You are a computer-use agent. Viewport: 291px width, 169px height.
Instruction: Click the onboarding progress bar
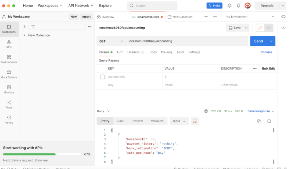click(x=42, y=154)
